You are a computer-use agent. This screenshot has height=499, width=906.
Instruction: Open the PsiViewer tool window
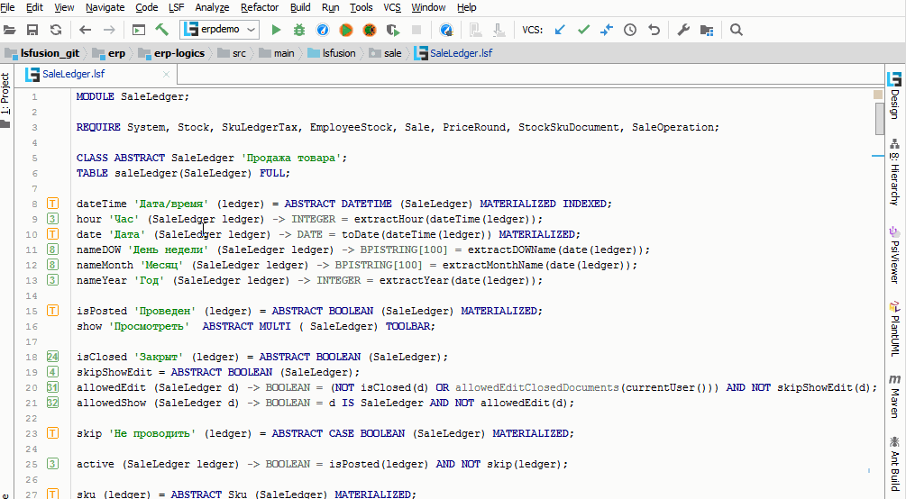tap(894, 255)
